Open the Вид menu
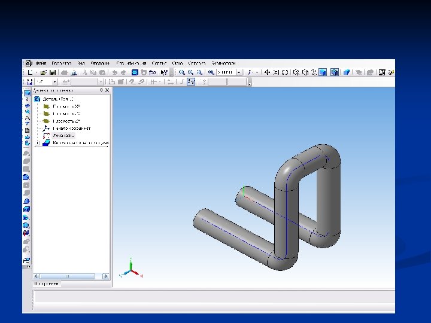431x323 pixels. click(81, 63)
